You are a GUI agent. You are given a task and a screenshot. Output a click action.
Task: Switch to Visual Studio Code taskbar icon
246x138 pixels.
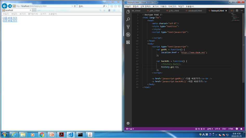coord(70,135)
